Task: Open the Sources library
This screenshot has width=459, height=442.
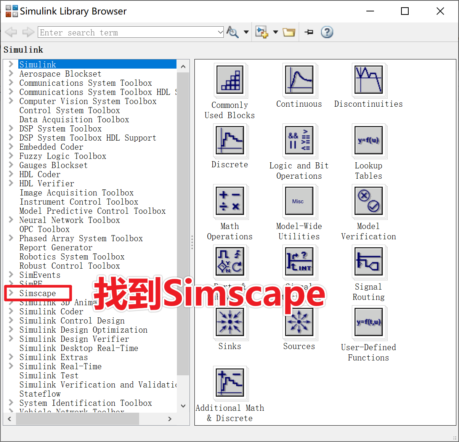Action: 299,322
